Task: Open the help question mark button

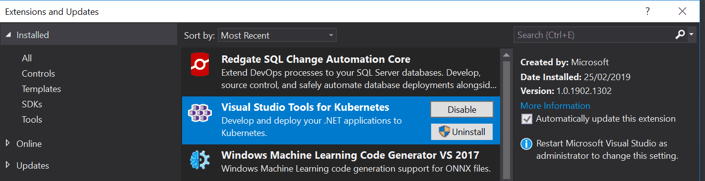Action: 648,11
